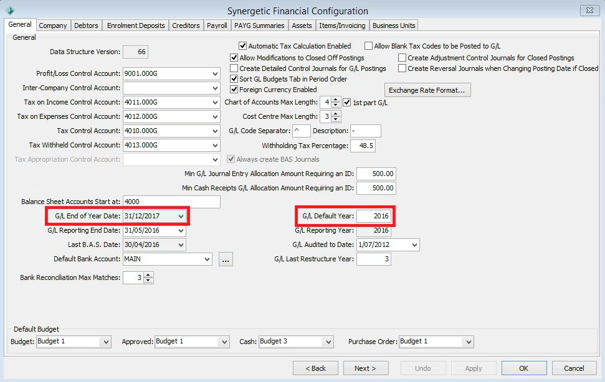Expand the Purchase Order budget dropdown
This screenshot has width=605, height=382.
(x=469, y=342)
